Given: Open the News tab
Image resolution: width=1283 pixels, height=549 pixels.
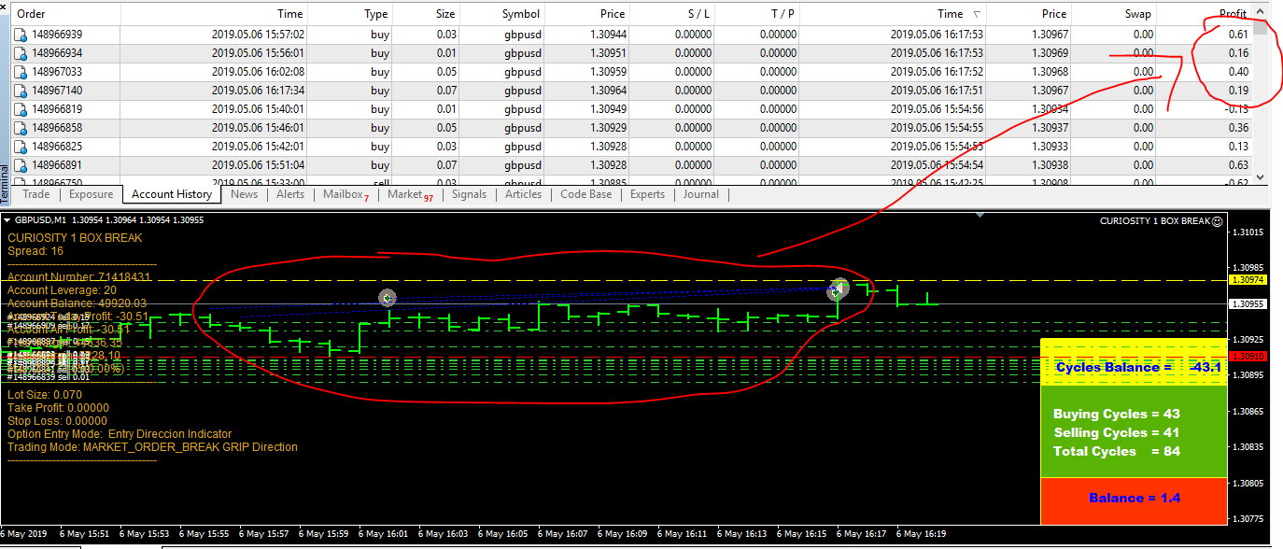Looking at the screenshot, I should [244, 194].
